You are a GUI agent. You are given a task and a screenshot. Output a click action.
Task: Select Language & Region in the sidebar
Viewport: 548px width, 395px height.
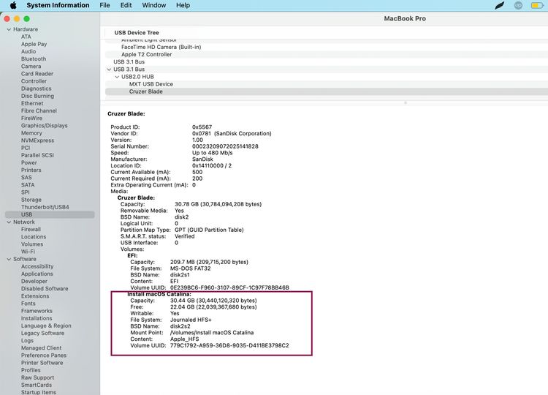tap(46, 326)
